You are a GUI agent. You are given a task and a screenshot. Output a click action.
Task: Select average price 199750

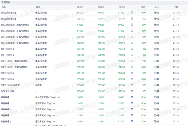121,91
